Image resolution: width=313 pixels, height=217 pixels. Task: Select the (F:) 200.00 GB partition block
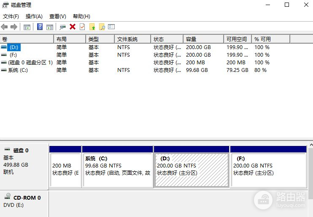[x=268, y=169]
